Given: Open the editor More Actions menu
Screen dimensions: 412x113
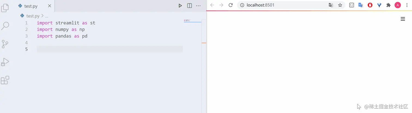Looking at the screenshot, I should 198,6.
